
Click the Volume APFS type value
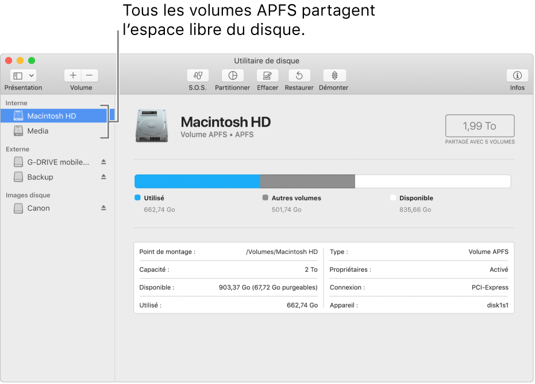pyautogui.click(x=488, y=252)
